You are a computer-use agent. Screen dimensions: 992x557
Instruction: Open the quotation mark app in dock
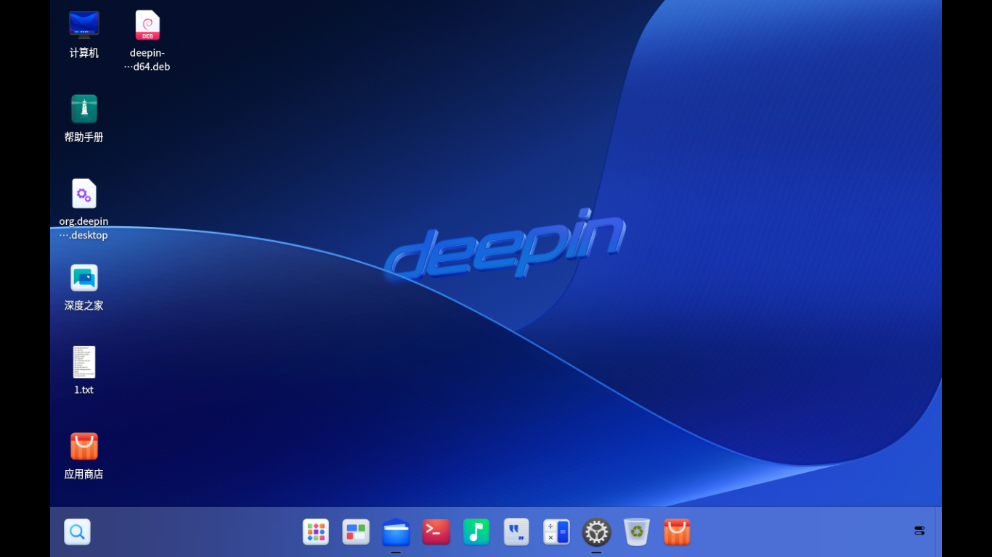[516, 532]
